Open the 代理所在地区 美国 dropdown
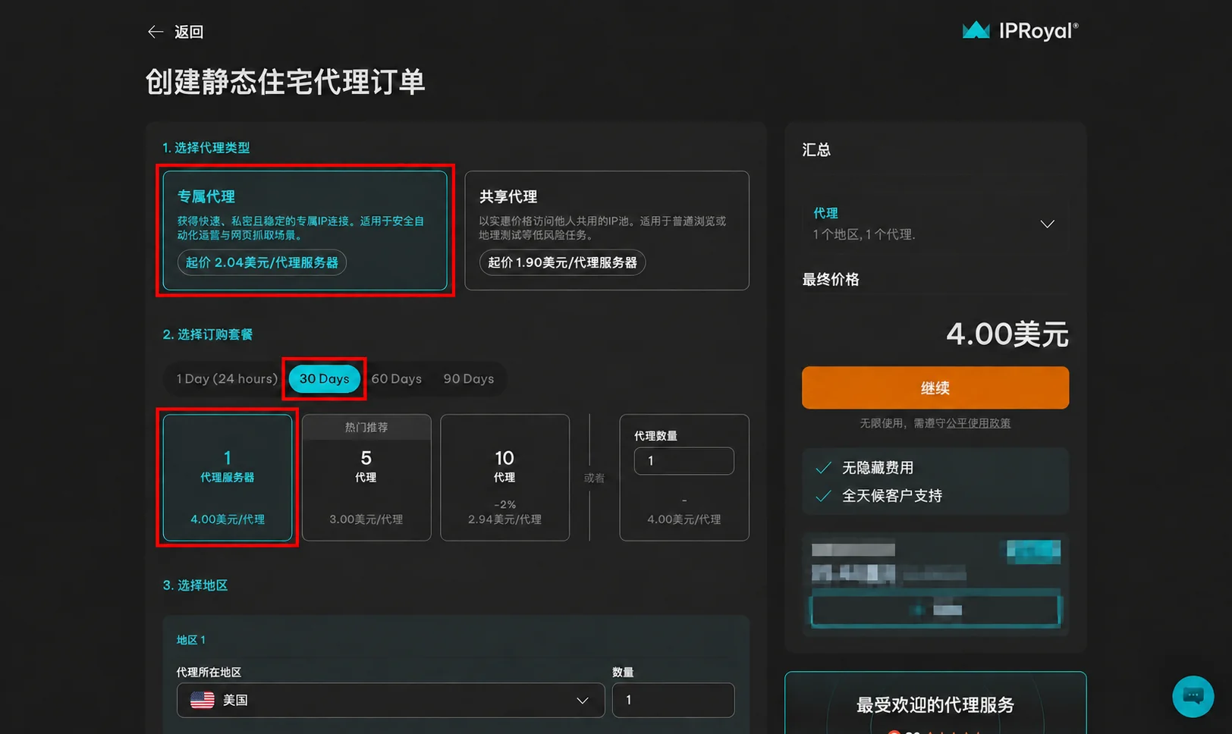 coord(391,700)
